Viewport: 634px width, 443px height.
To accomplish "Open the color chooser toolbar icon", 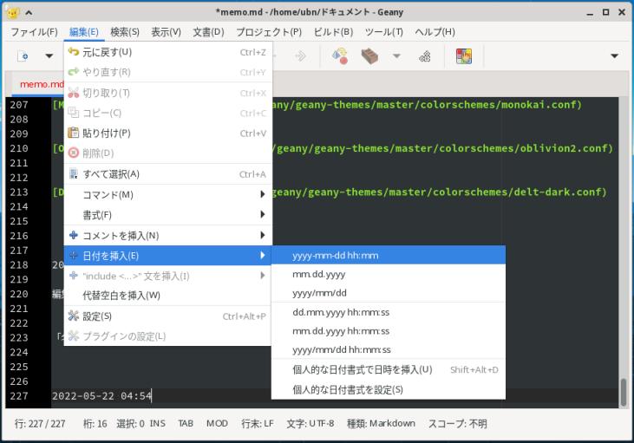I will pos(464,56).
